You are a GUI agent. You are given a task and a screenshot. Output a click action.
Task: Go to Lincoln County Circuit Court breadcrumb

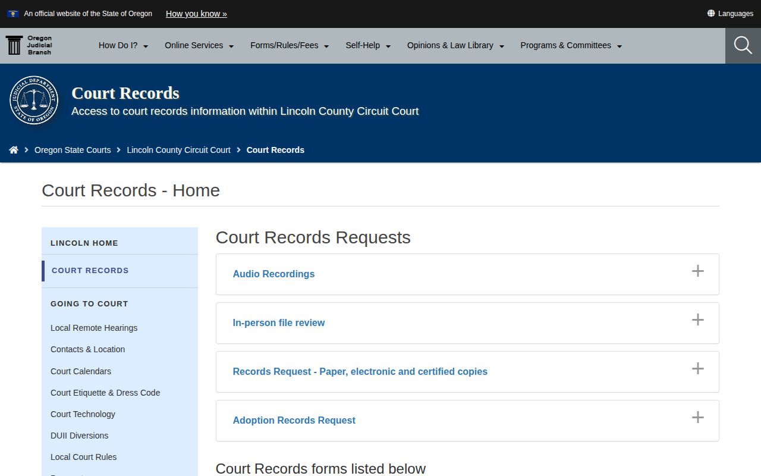178,150
